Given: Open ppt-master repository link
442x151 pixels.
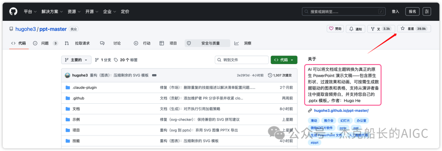Looking at the screenshot, I should (x=53, y=29).
